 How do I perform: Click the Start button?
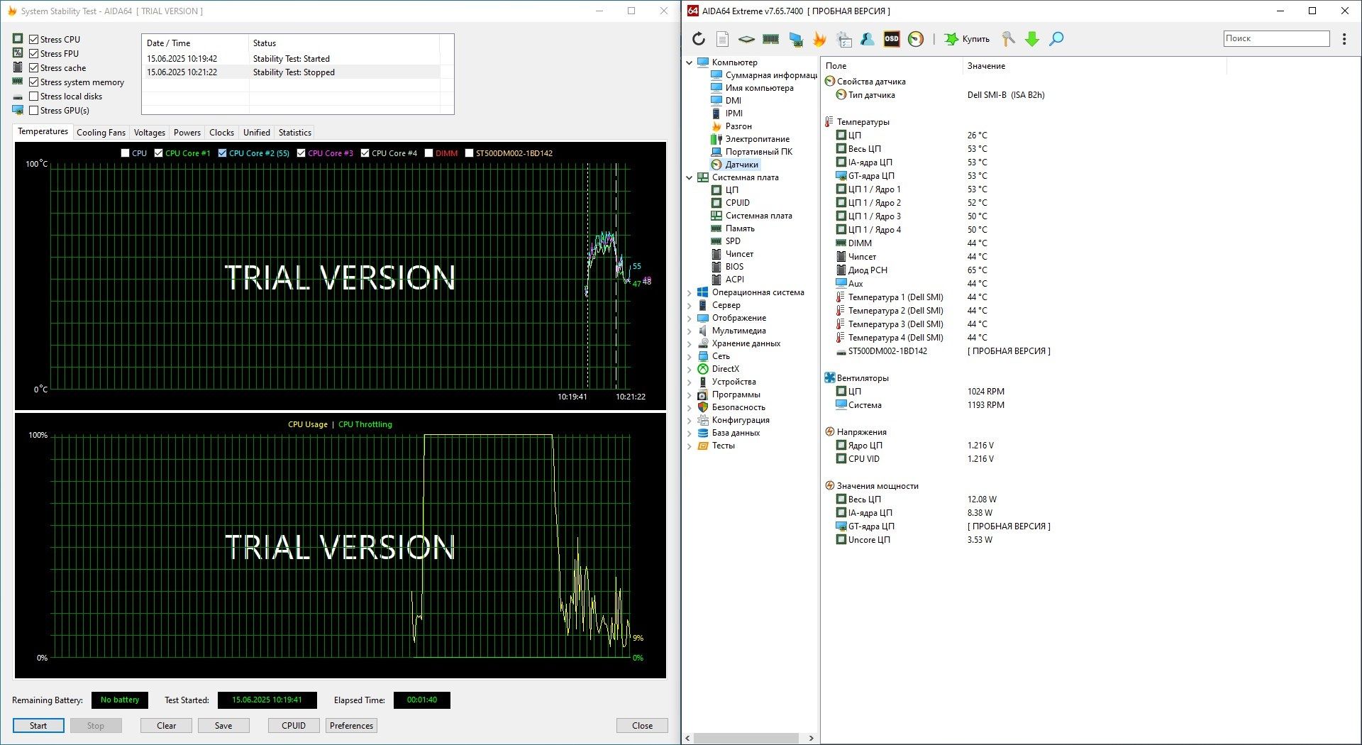tap(38, 725)
